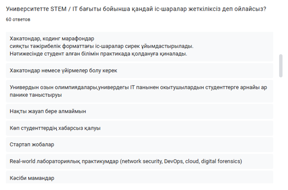Click the response "Хакатондар немесе үйірмелер болу керек"

click(64, 71)
